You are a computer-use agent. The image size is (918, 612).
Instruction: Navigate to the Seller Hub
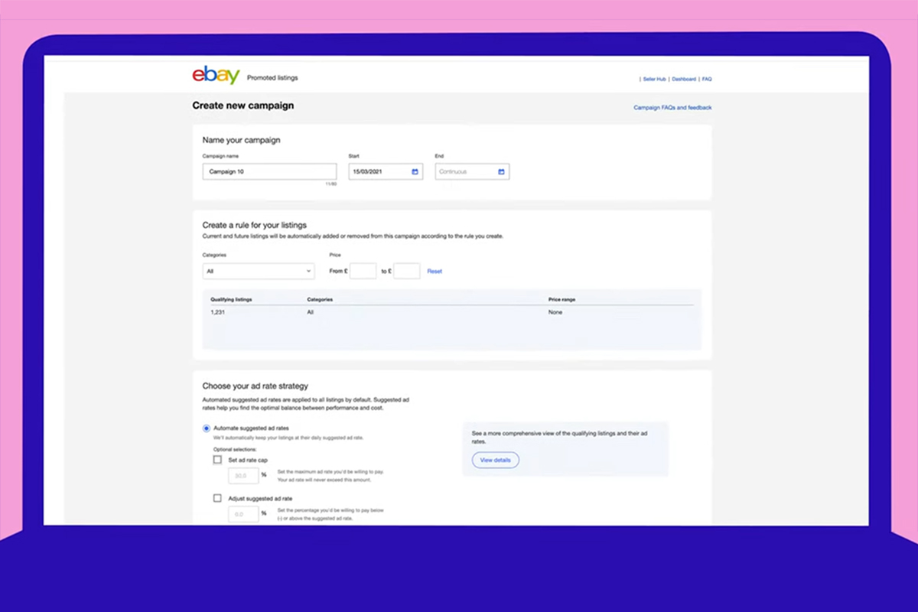pos(654,79)
